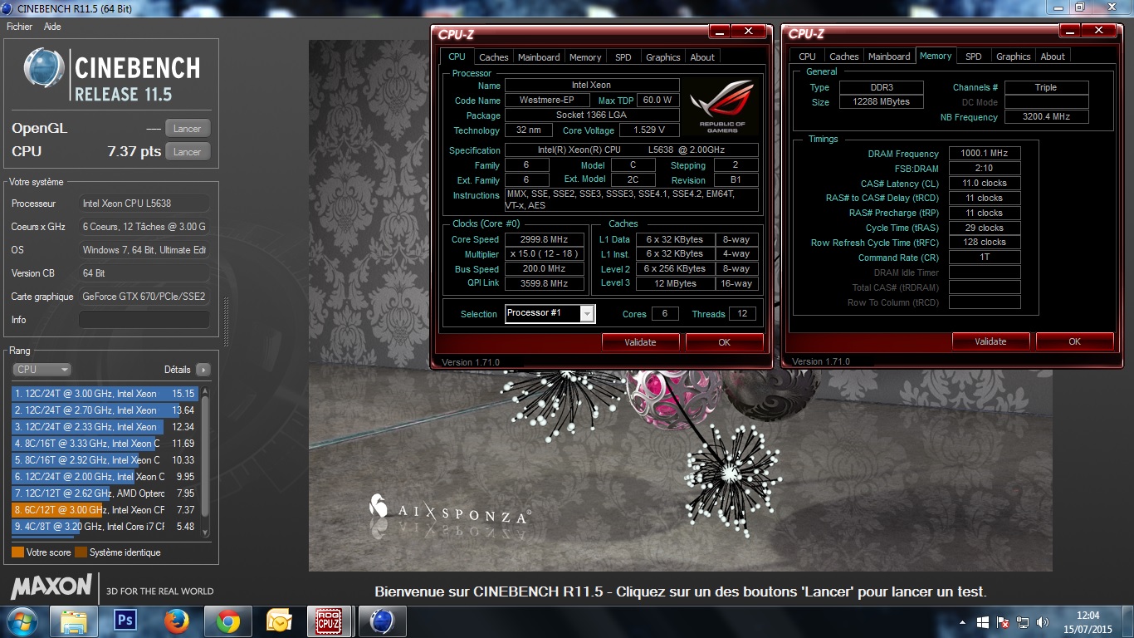The height and width of the screenshot is (638, 1134).
Task: Click OK in left CPU-Z window
Action: [x=724, y=342]
